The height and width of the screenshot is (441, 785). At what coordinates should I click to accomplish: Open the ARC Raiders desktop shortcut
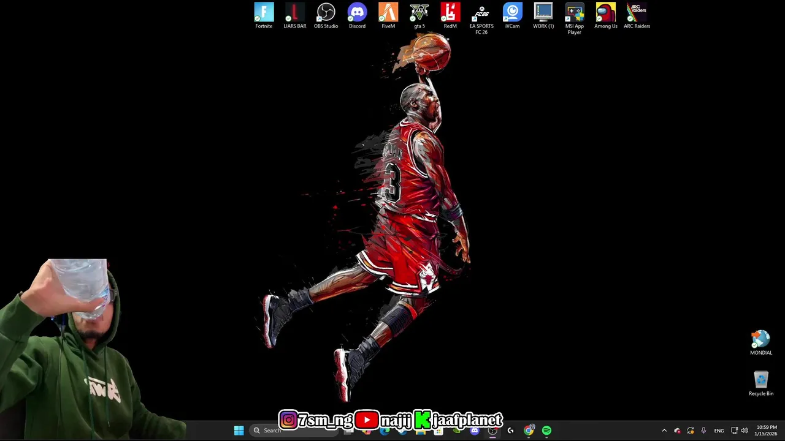(x=637, y=16)
